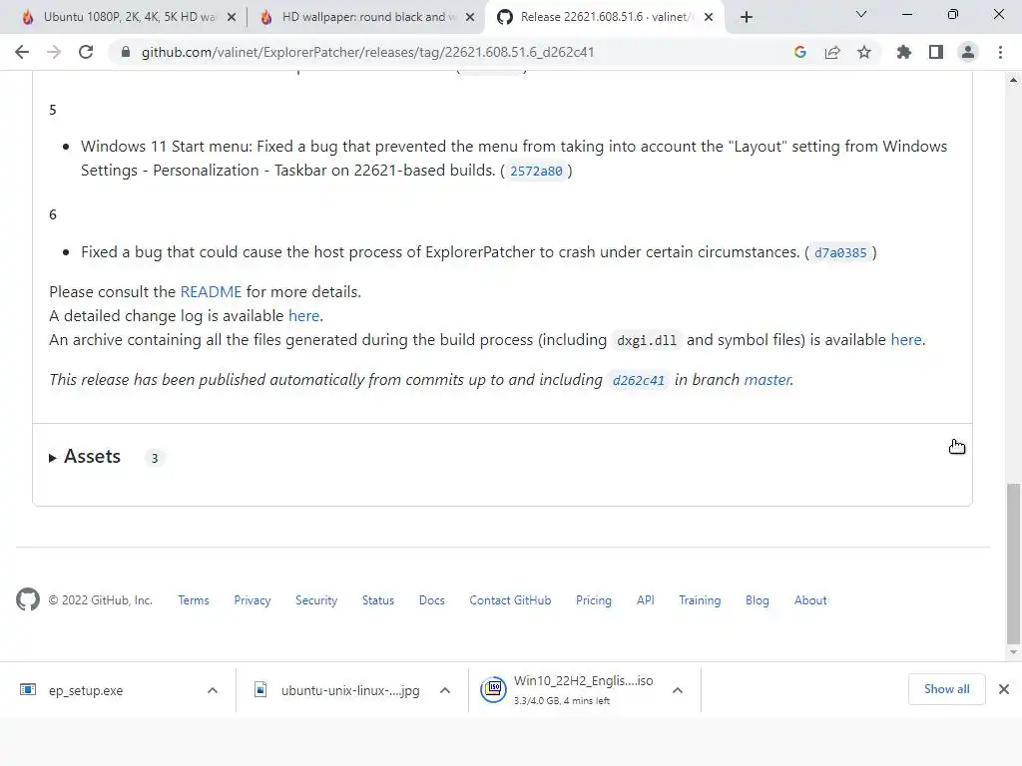Click the ep_setup.exe file icon
Viewport: 1022px width, 766px height.
[28, 689]
